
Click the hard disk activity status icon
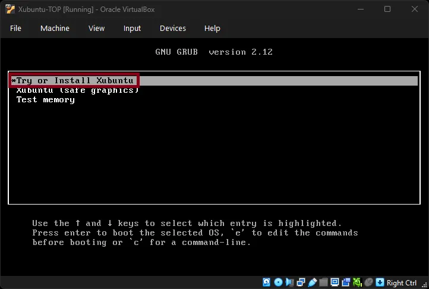[266, 282]
